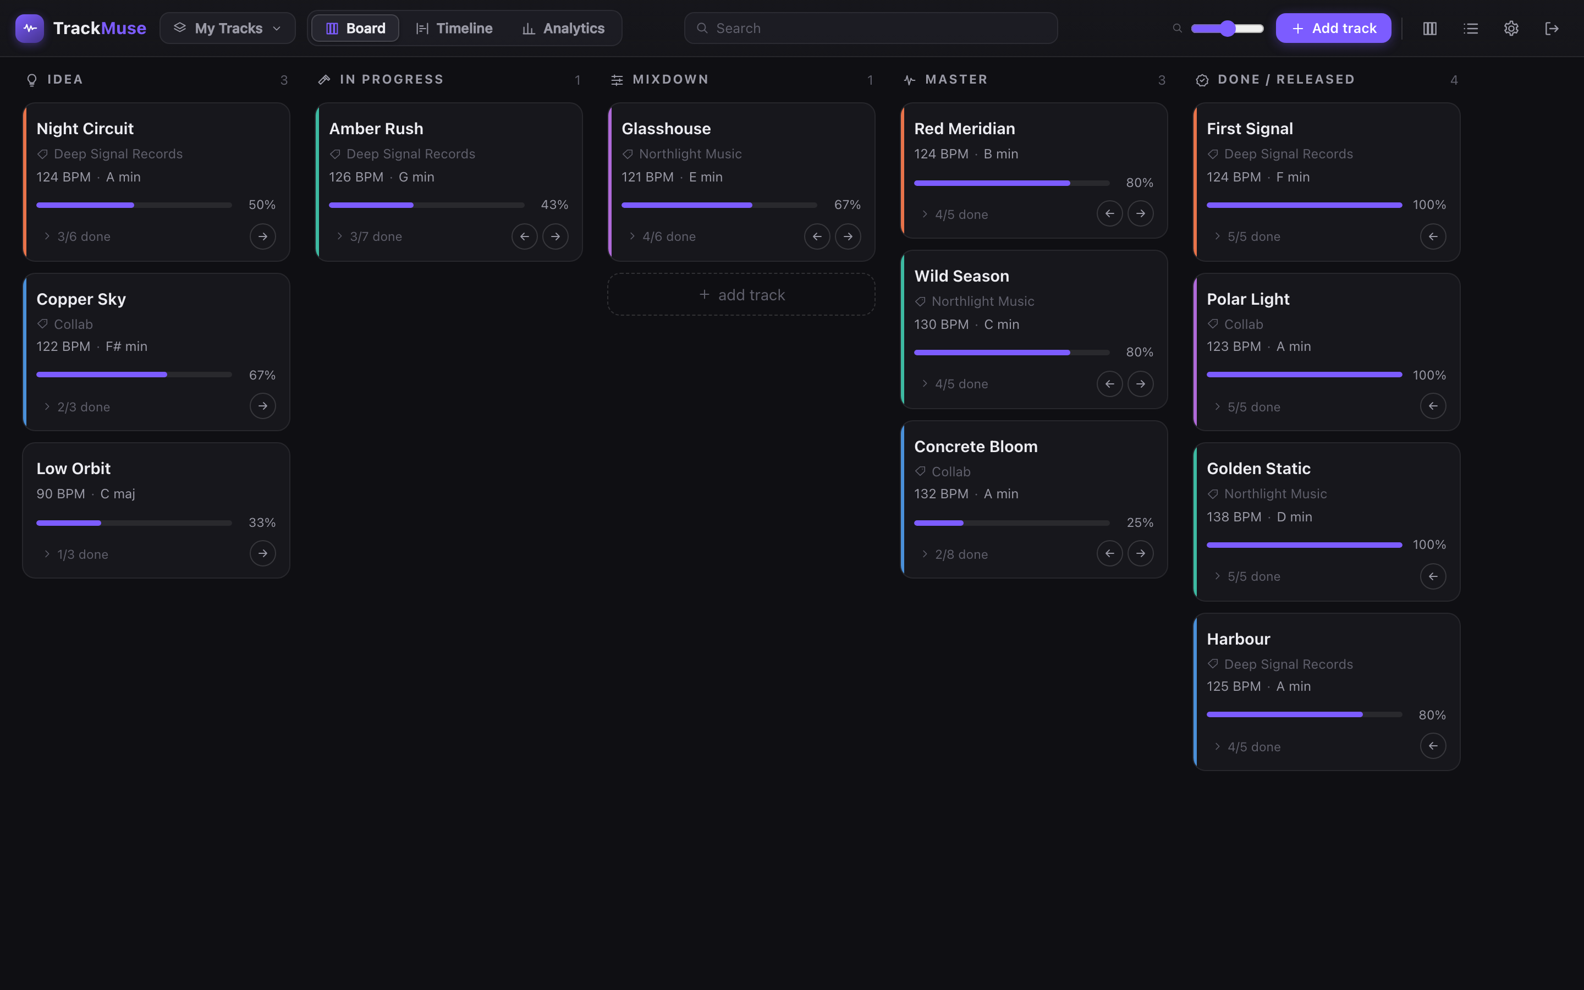
Task: Move Red Meridian back one stage
Action: pyautogui.click(x=1109, y=213)
